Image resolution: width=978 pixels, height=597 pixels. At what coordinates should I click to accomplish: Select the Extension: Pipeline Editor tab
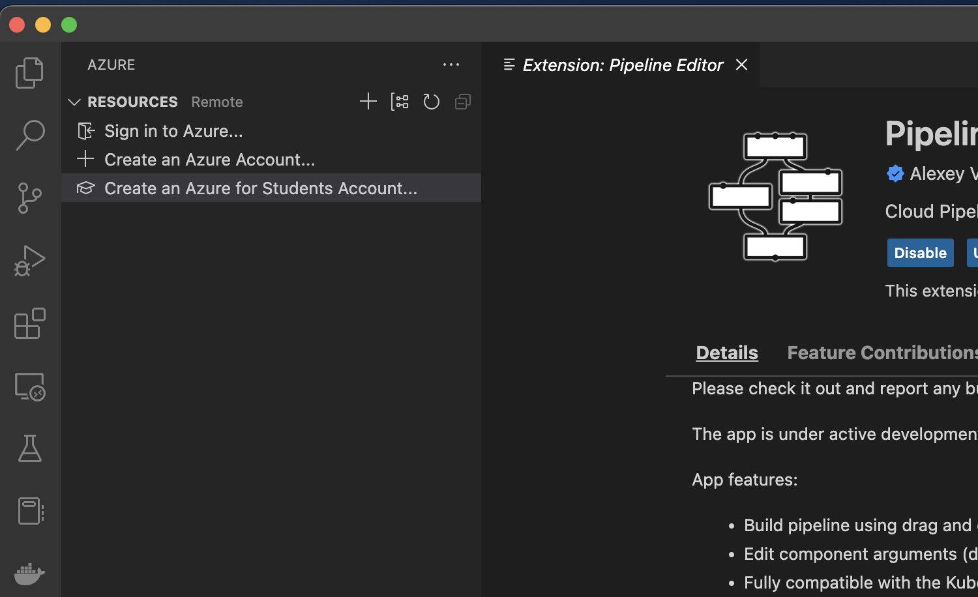pos(621,65)
